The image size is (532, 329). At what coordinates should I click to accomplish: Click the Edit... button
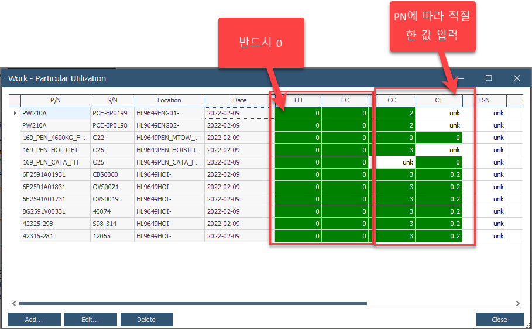pyautogui.click(x=90, y=320)
